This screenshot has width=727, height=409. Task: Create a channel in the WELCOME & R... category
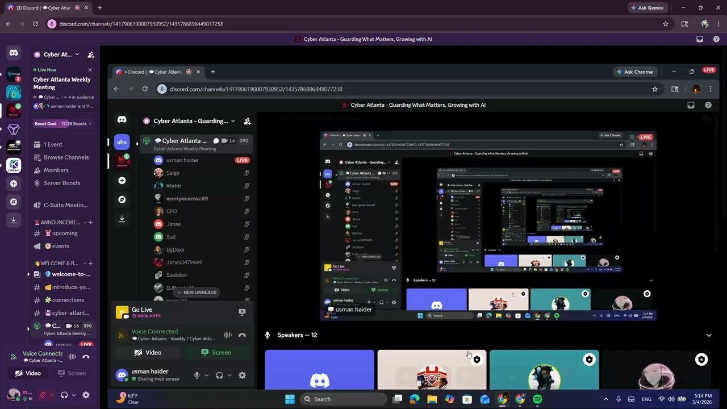pyautogui.click(x=90, y=263)
